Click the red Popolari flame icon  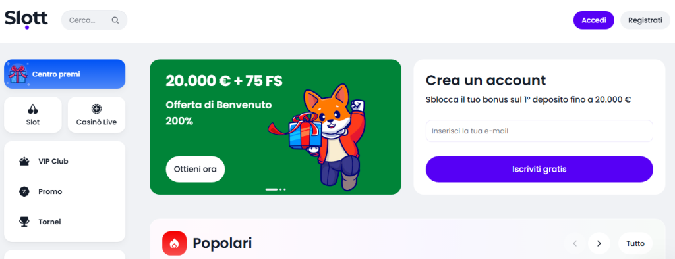coord(174,243)
